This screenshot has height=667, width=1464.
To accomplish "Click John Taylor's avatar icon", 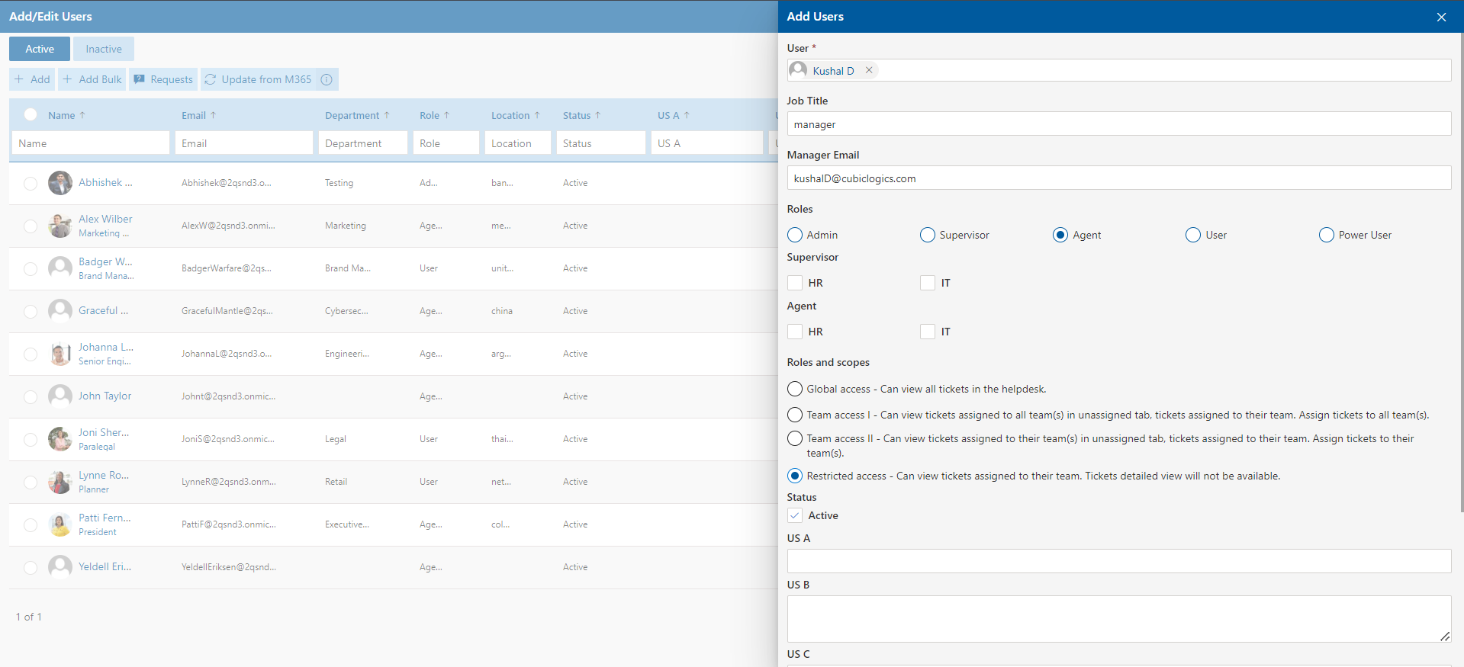I will pyautogui.click(x=60, y=396).
